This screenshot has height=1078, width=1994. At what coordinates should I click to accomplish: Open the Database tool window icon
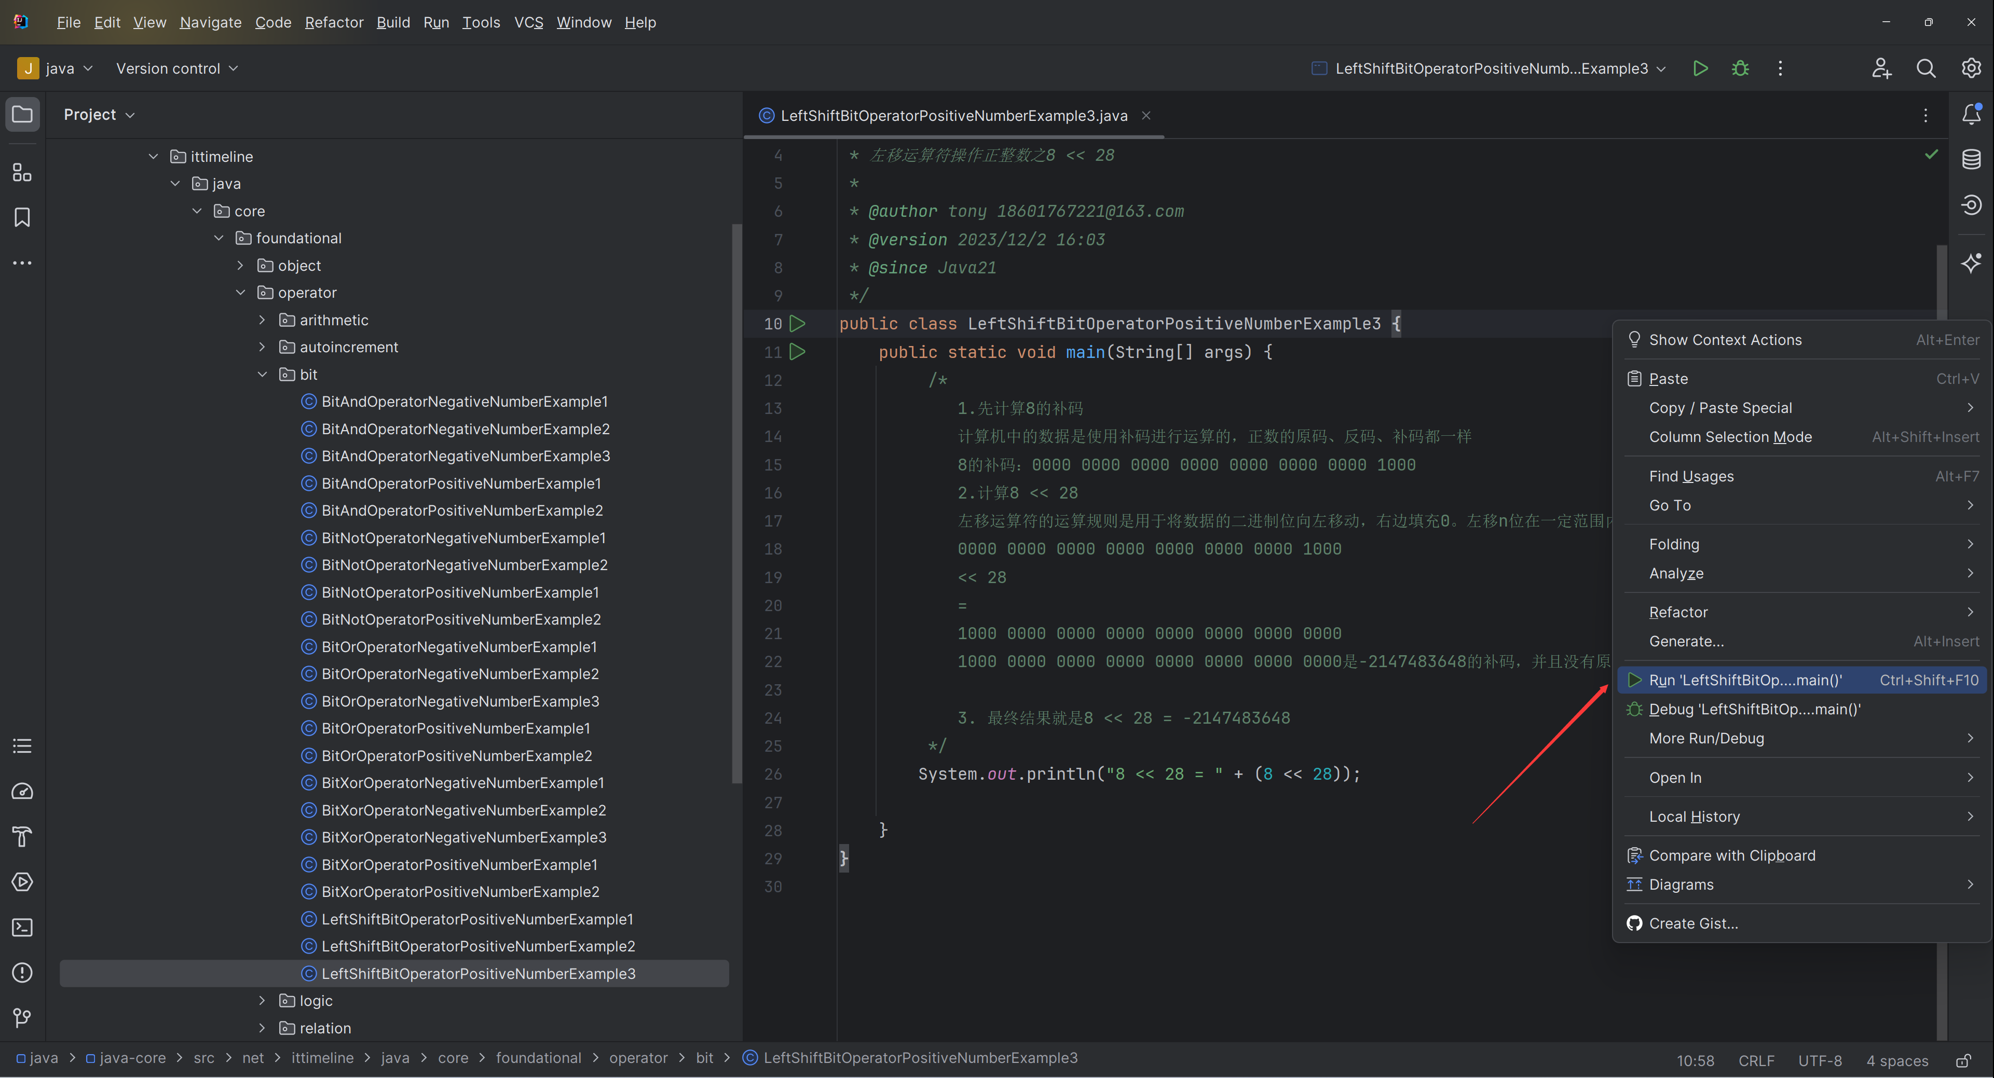click(1971, 159)
